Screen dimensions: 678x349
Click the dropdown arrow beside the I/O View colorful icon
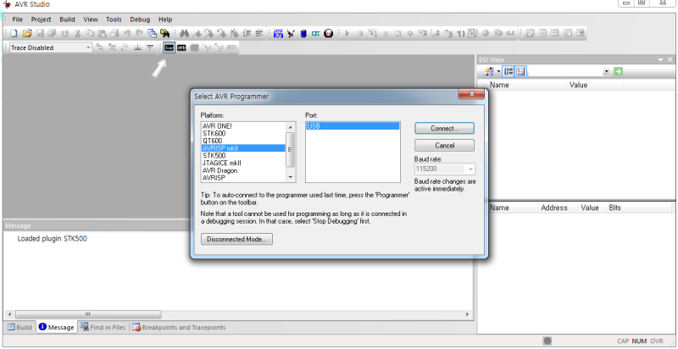(x=498, y=72)
